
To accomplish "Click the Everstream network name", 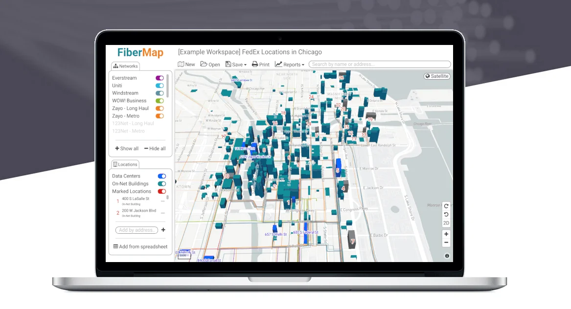I will tap(124, 78).
